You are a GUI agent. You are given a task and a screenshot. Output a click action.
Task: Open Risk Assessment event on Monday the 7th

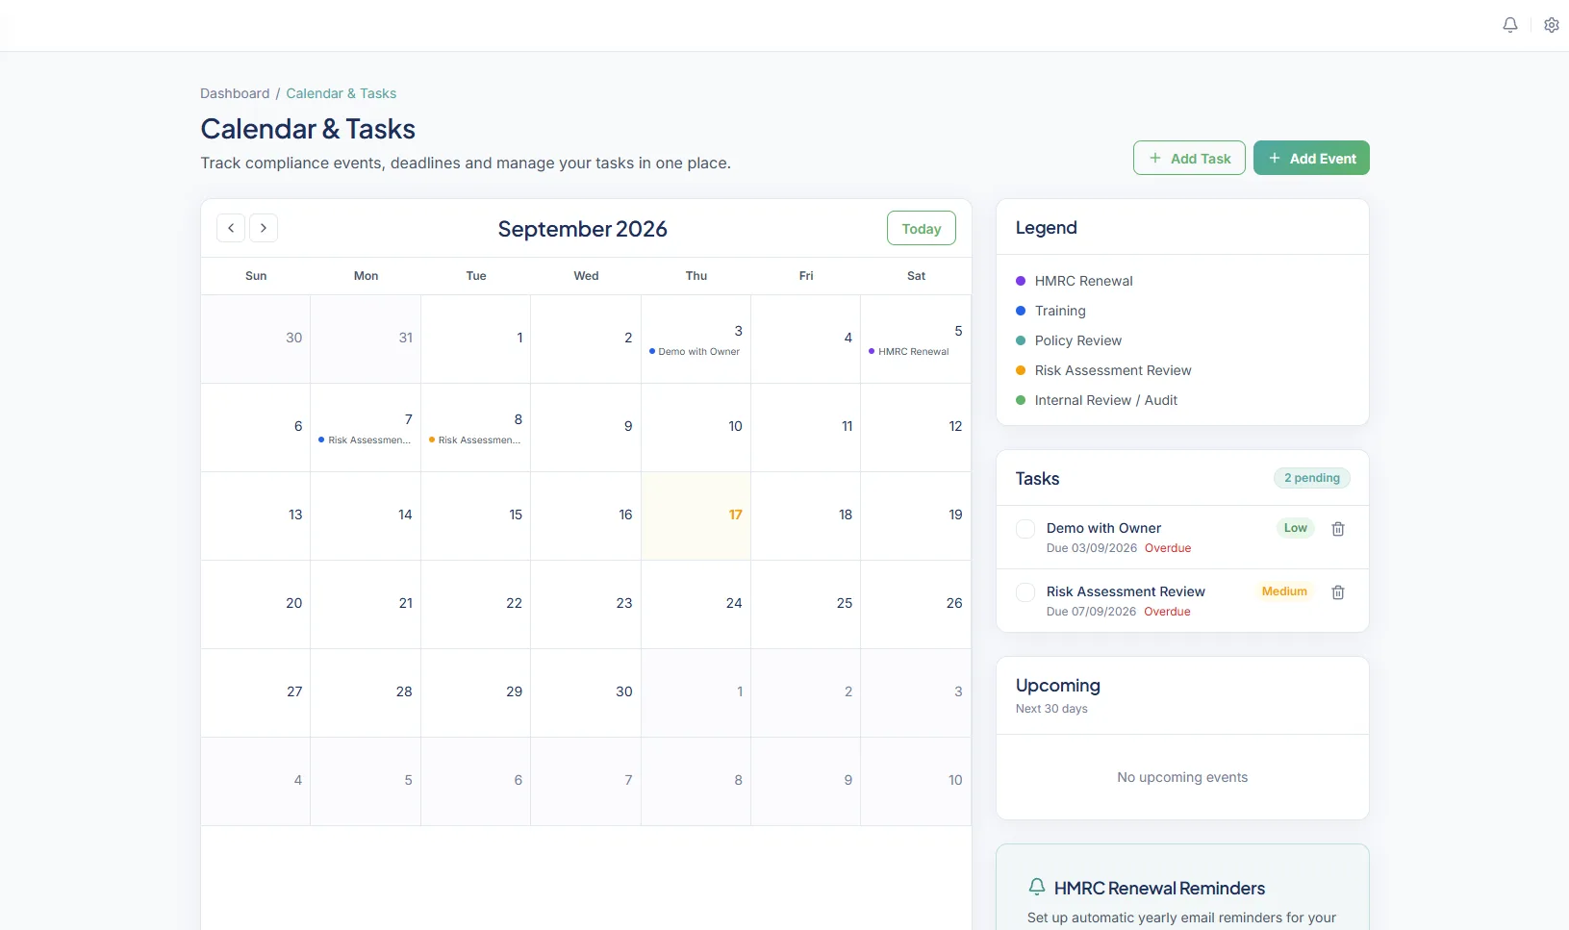[x=365, y=440]
